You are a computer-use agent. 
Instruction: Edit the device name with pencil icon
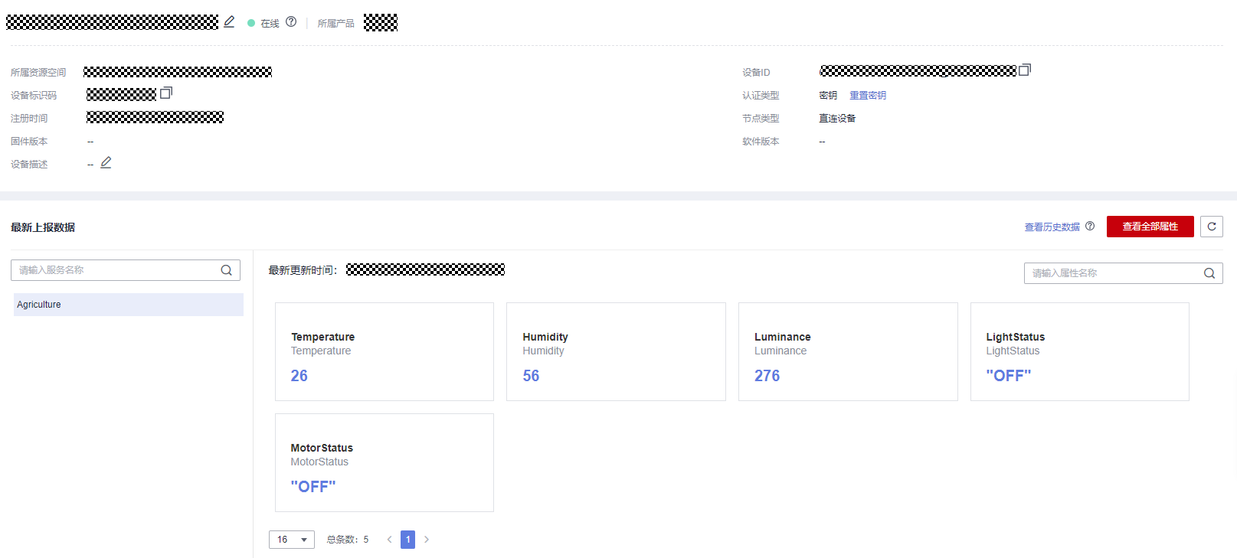pos(229,22)
